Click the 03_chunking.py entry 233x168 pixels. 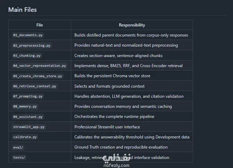point(27,56)
